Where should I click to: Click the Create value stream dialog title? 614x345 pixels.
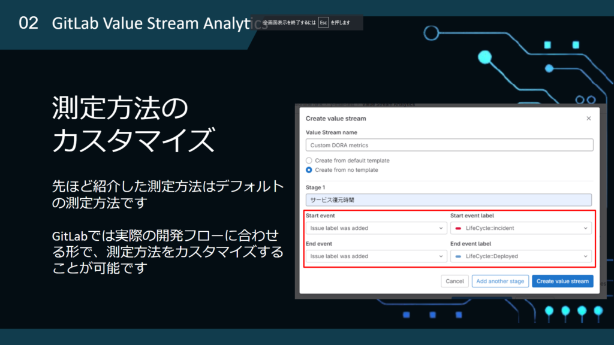tap(336, 119)
